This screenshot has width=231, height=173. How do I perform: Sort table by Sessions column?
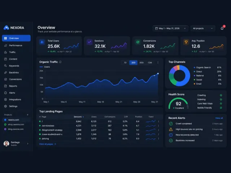(x=79, y=117)
